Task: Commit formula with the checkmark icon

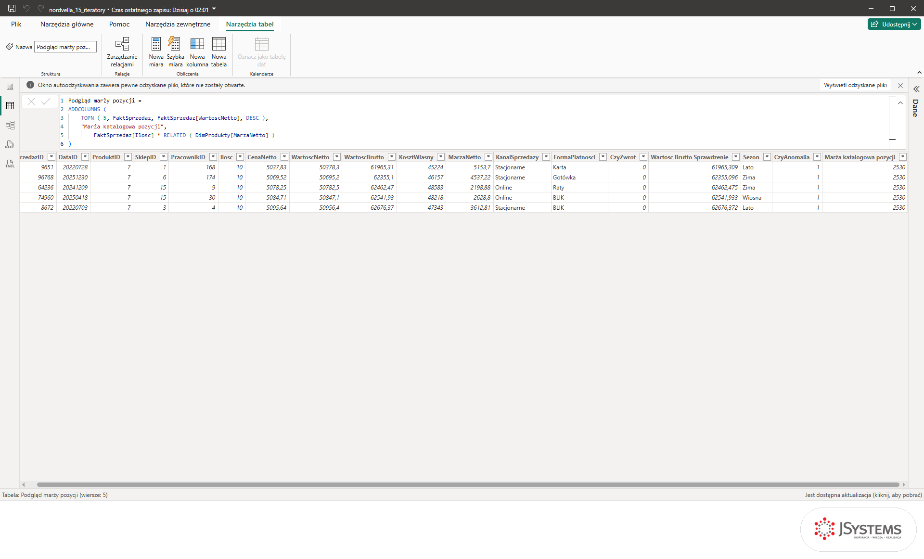Action: click(x=46, y=102)
